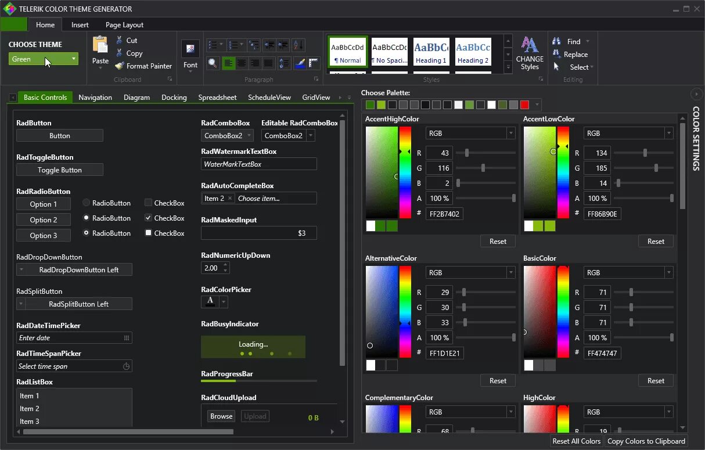Image resolution: width=705 pixels, height=450 pixels.
Task: Reset the BasicColor
Action: click(656, 380)
